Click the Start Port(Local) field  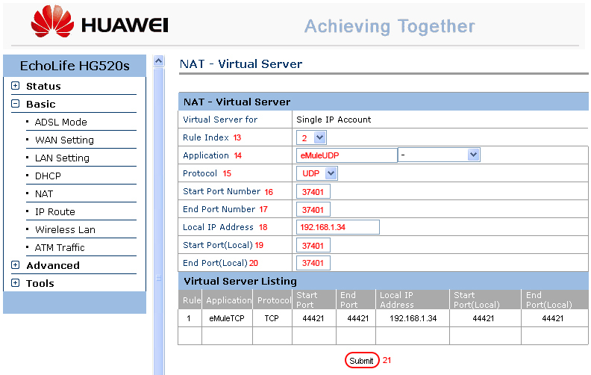[313, 245]
